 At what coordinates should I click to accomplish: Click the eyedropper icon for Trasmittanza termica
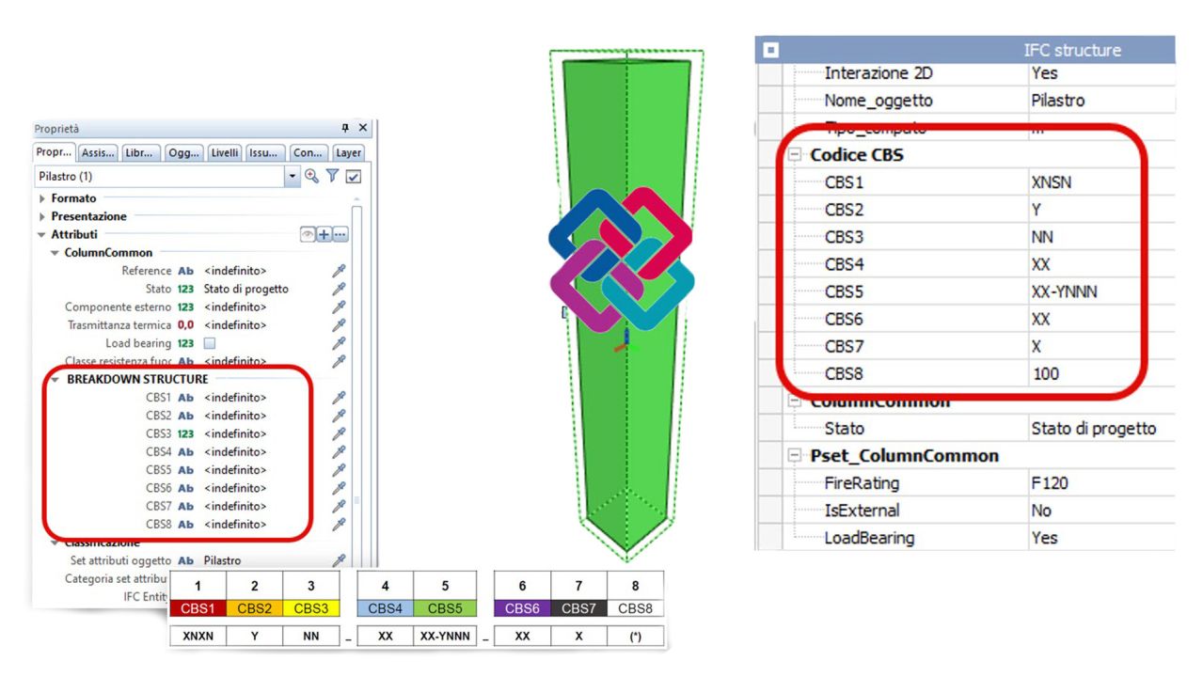tap(339, 325)
